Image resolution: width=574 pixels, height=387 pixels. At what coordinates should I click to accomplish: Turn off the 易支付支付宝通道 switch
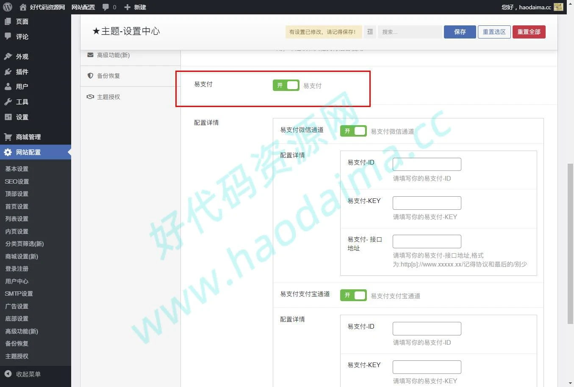pyautogui.click(x=353, y=295)
